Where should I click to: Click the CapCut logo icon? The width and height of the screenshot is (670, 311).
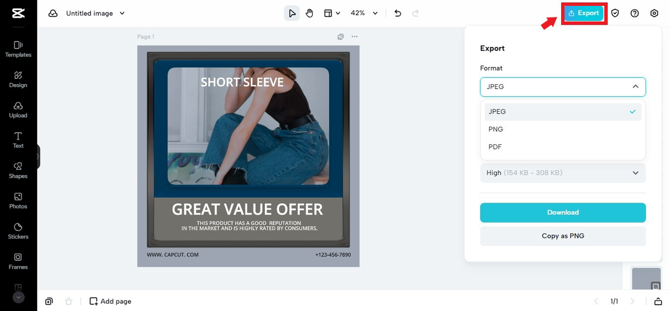[x=18, y=13]
